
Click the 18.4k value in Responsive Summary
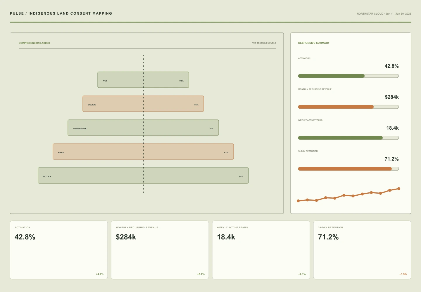click(392, 128)
